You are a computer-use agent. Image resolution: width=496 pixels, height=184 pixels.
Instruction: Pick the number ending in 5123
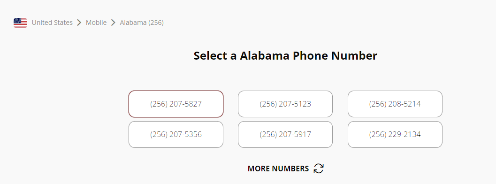pyautogui.click(x=285, y=104)
